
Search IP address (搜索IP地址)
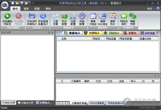tap(93, 19)
